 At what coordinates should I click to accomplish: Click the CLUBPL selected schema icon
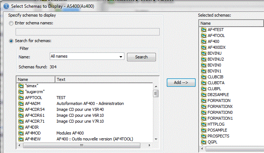[203, 89]
